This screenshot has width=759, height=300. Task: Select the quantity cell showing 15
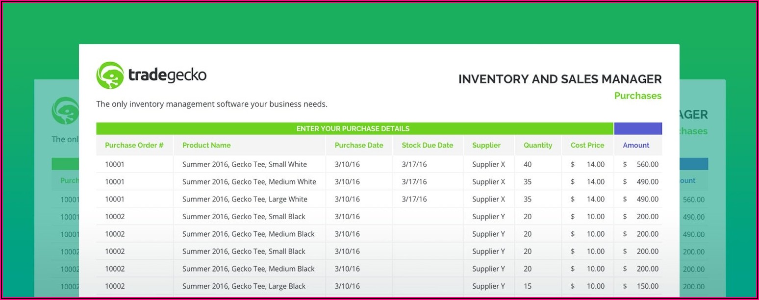tap(528, 286)
